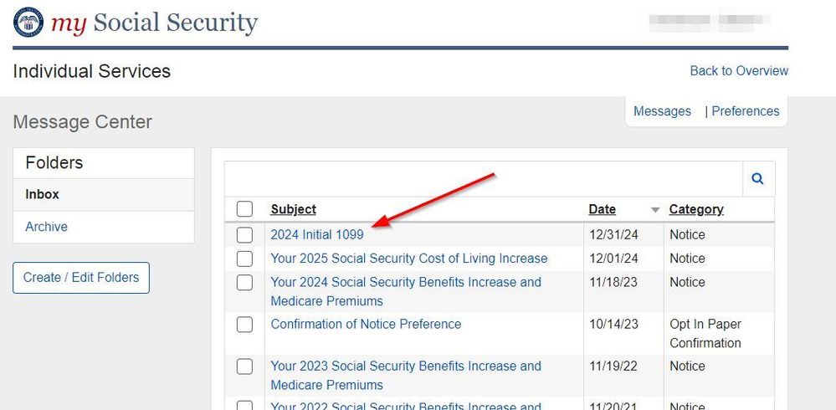Open Your 2025 Social Security Cost of Living Increase
836x410 pixels.
[x=408, y=259]
